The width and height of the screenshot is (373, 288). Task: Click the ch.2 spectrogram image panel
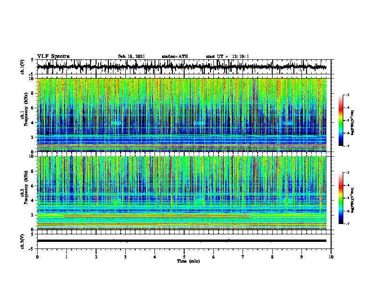point(182,193)
